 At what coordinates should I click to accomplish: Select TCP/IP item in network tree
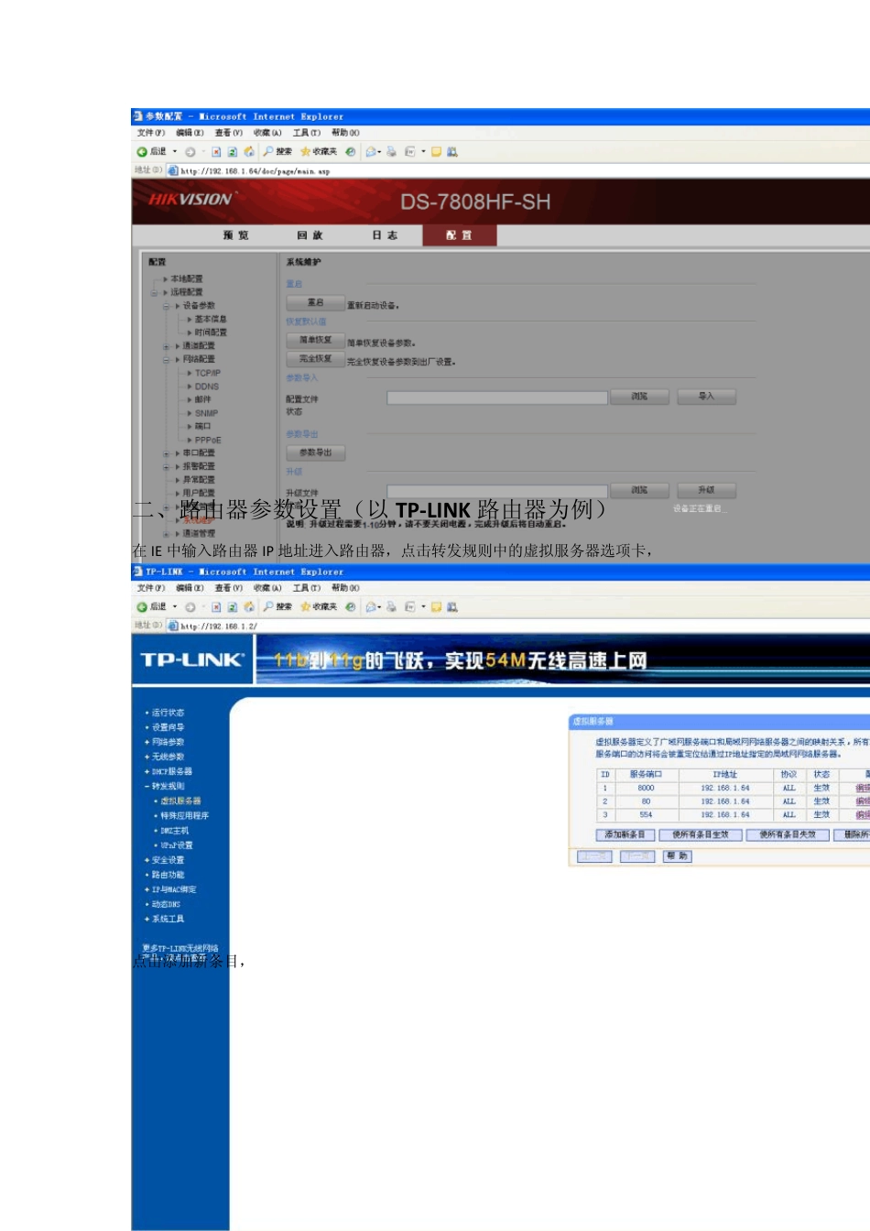point(207,373)
